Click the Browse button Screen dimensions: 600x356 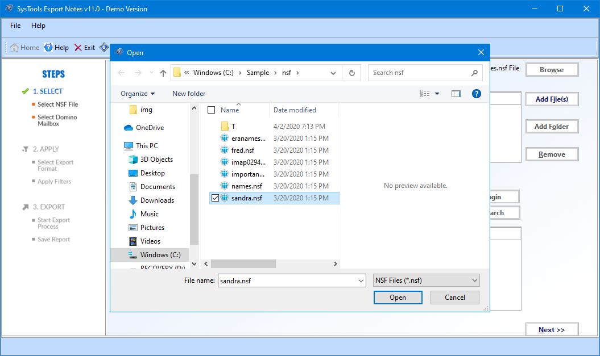coord(552,70)
